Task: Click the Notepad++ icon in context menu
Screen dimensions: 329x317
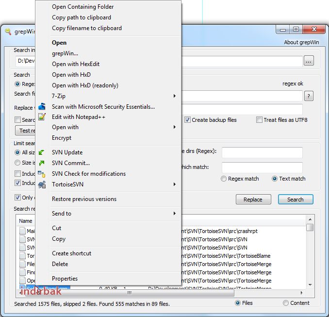Action: coord(42,117)
